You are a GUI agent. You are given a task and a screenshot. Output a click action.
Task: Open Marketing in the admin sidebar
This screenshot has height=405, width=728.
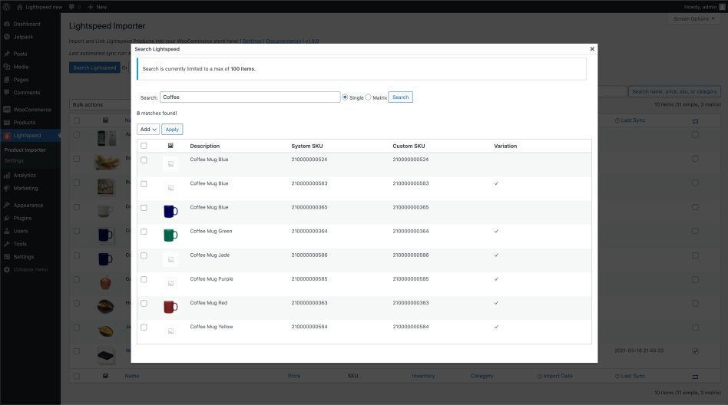tap(25, 189)
